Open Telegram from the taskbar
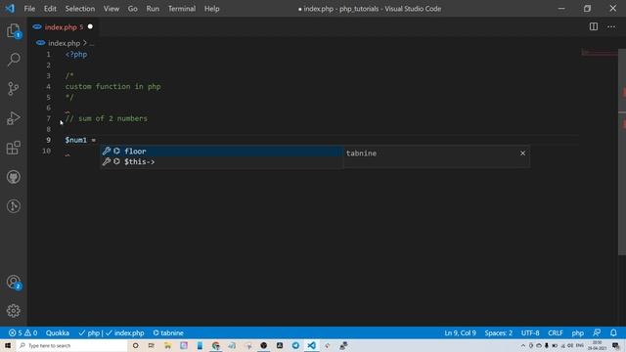This screenshot has width=626, height=352. 295,345
